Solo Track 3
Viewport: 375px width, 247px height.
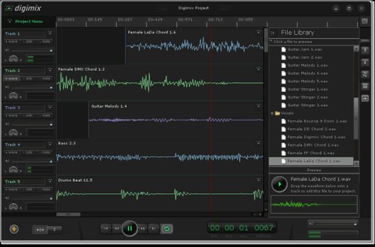[x=28, y=116]
